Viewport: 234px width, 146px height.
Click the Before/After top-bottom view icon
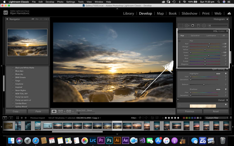click(x=69, y=111)
